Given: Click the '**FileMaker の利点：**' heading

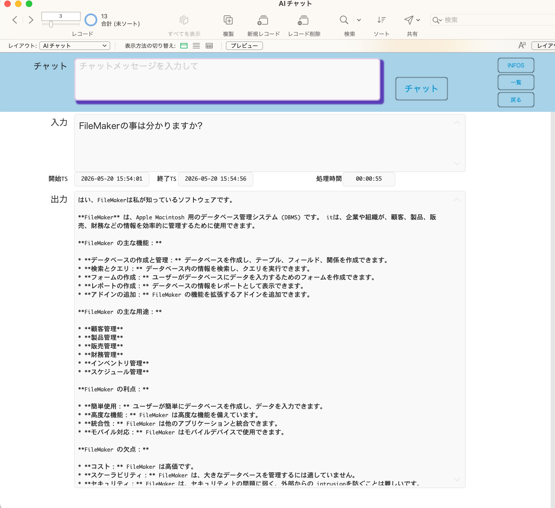Looking at the screenshot, I should pos(113,389).
